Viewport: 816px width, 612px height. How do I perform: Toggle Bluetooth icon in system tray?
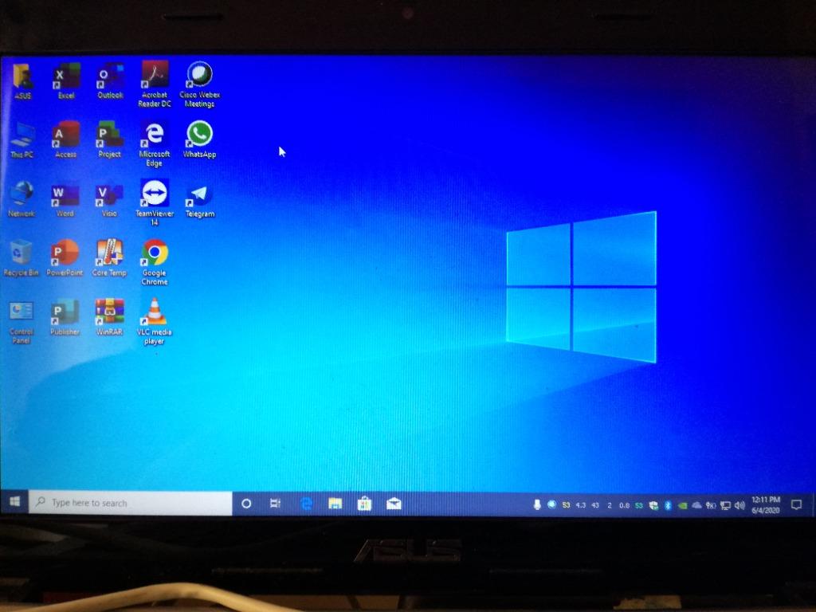point(668,505)
